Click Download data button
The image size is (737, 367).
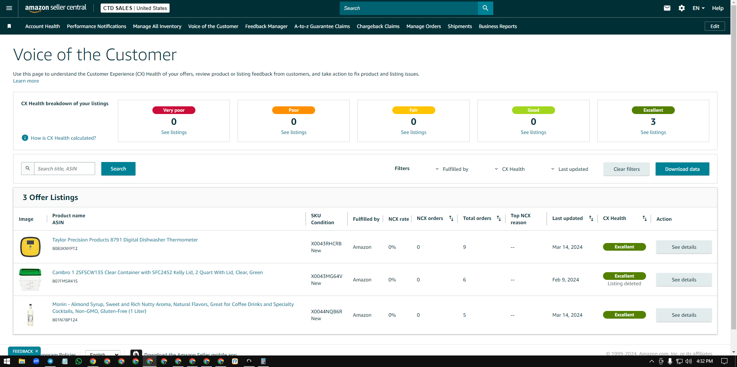[x=682, y=169]
